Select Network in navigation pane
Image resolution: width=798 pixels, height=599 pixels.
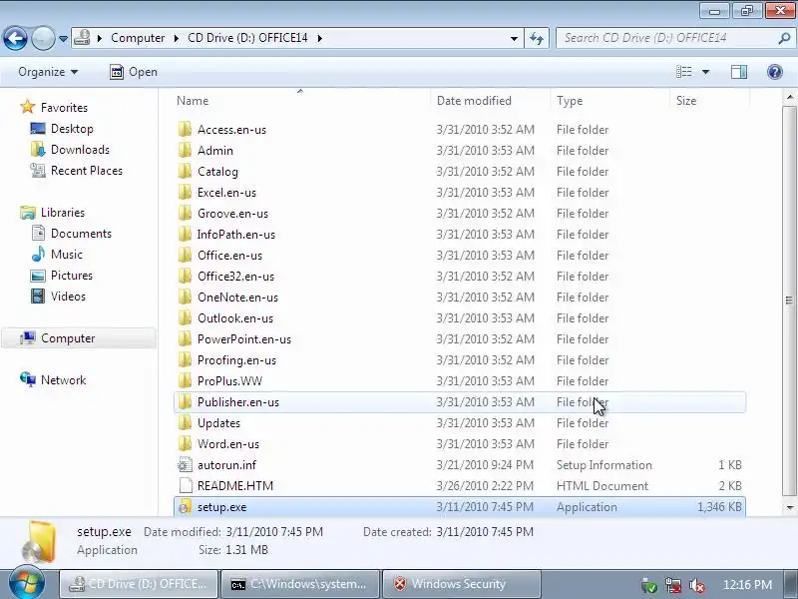click(x=63, y=380)
